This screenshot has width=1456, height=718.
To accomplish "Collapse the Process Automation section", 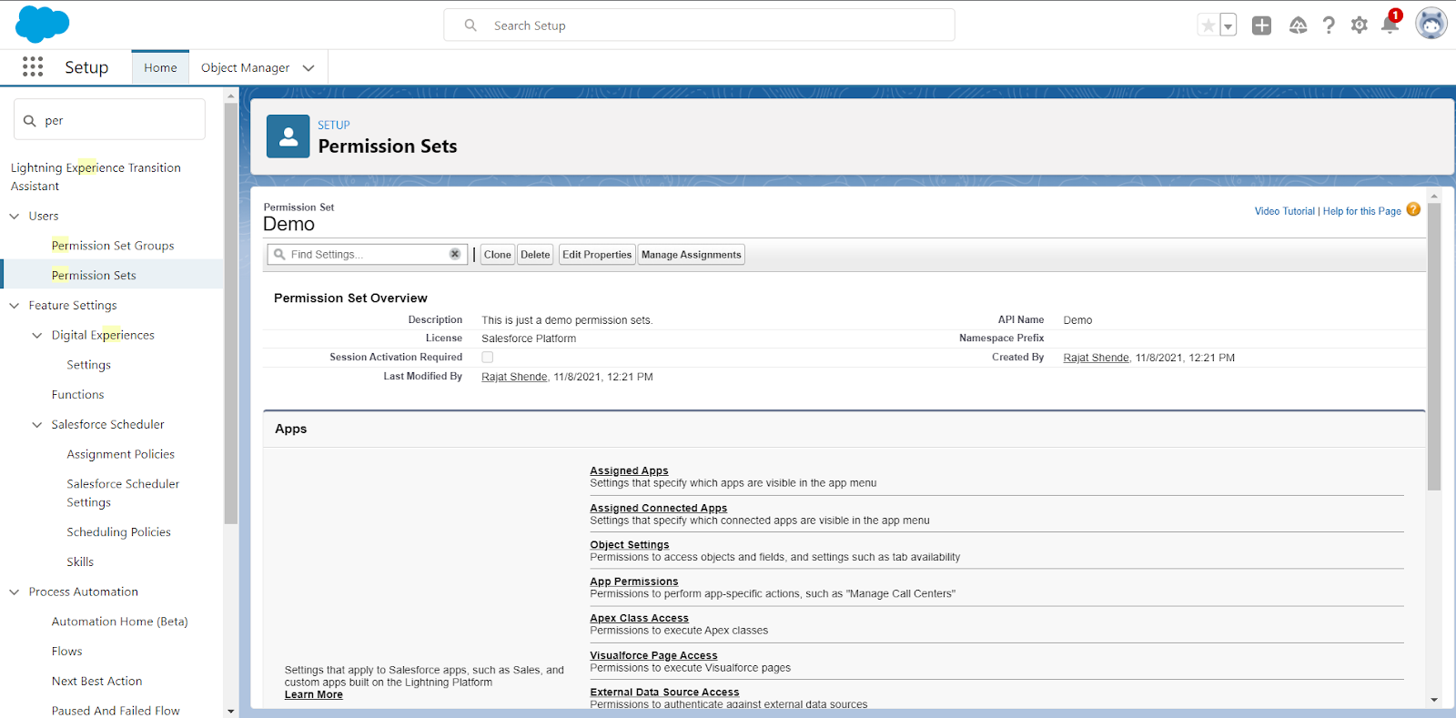I will (x=15, y=592).
